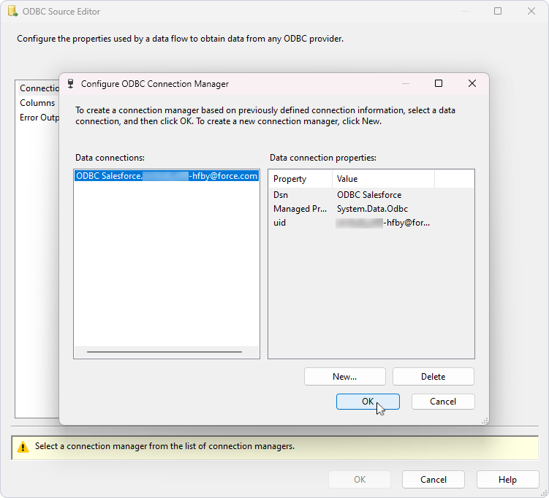
Task: Close the Configure ODBC Connection Manager dialog
Action: point(472,84)
